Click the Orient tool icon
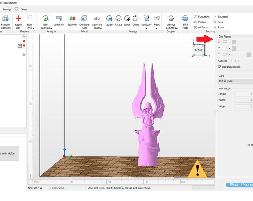The image size is (253, 201). click(136, 19)
